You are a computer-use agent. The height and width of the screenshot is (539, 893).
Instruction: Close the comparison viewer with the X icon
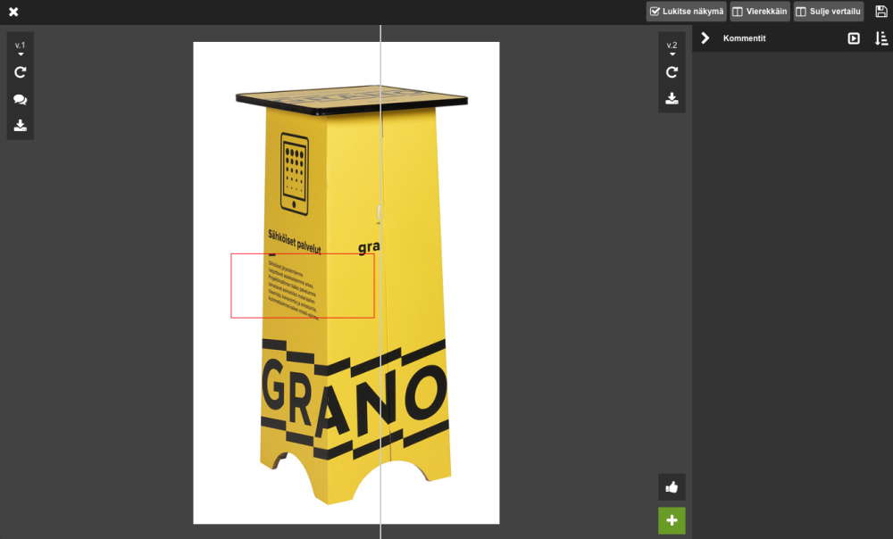click(x=13, y=12)
